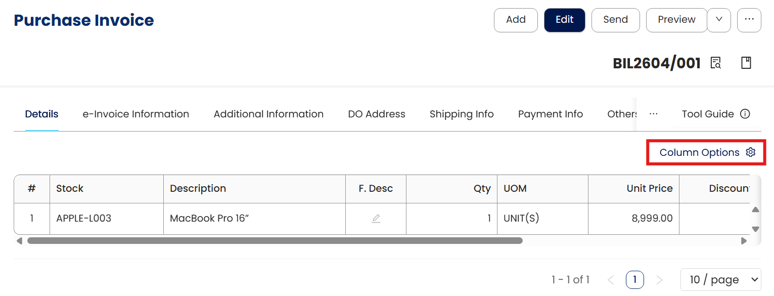The width and height of the screenshot is (774, 296).
Task: Open the F. Desc pencil edit icon
Action: click(x=376, y=219)
